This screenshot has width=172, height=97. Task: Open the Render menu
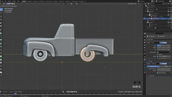[9, 1]
